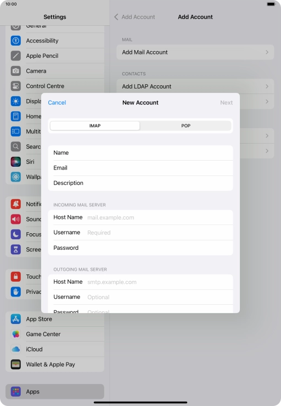
Task: Tap the Next button in New Account
Action: pyautogui.click(x=226, y=102)
